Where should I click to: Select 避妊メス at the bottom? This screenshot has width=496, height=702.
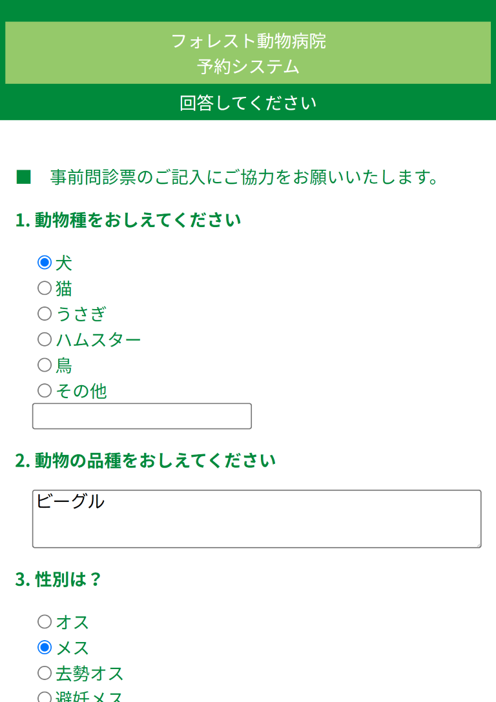click(x=43, y=697)
